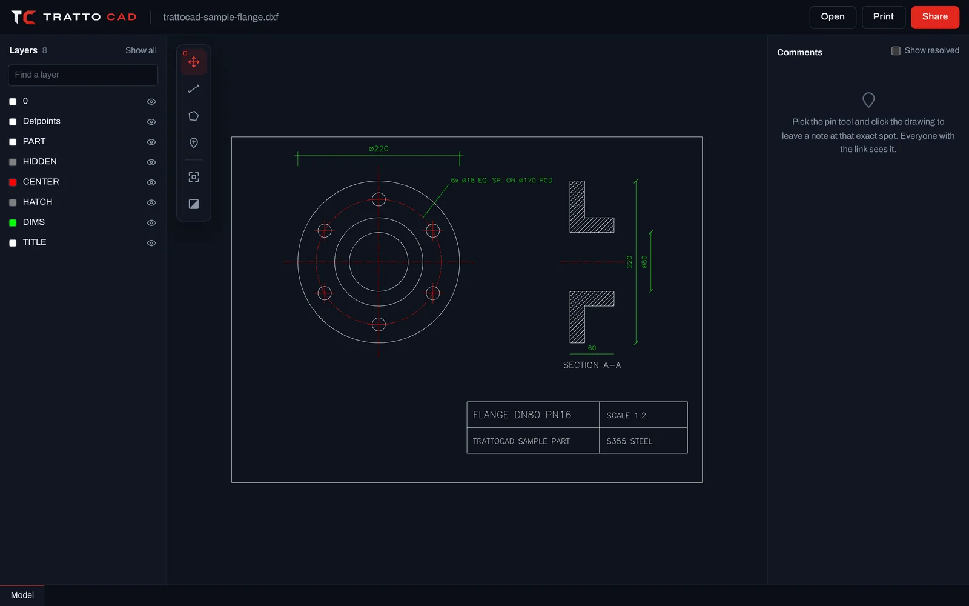Image resolution: width=969 pixels, height=606 pixels.
Task: Toggle visibility of the HATCH layer
Action: (x=151, y=202)
